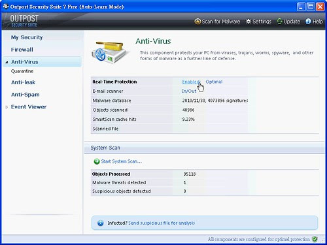Minimize the Outpost window
Viewport: 327px width, 245px height.
click(x=301, y=7)
